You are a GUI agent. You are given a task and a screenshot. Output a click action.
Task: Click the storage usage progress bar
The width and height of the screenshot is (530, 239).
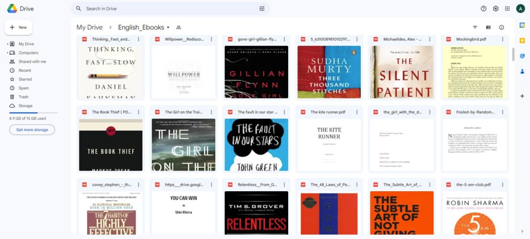pyautogui.click(x=33, y=113)
